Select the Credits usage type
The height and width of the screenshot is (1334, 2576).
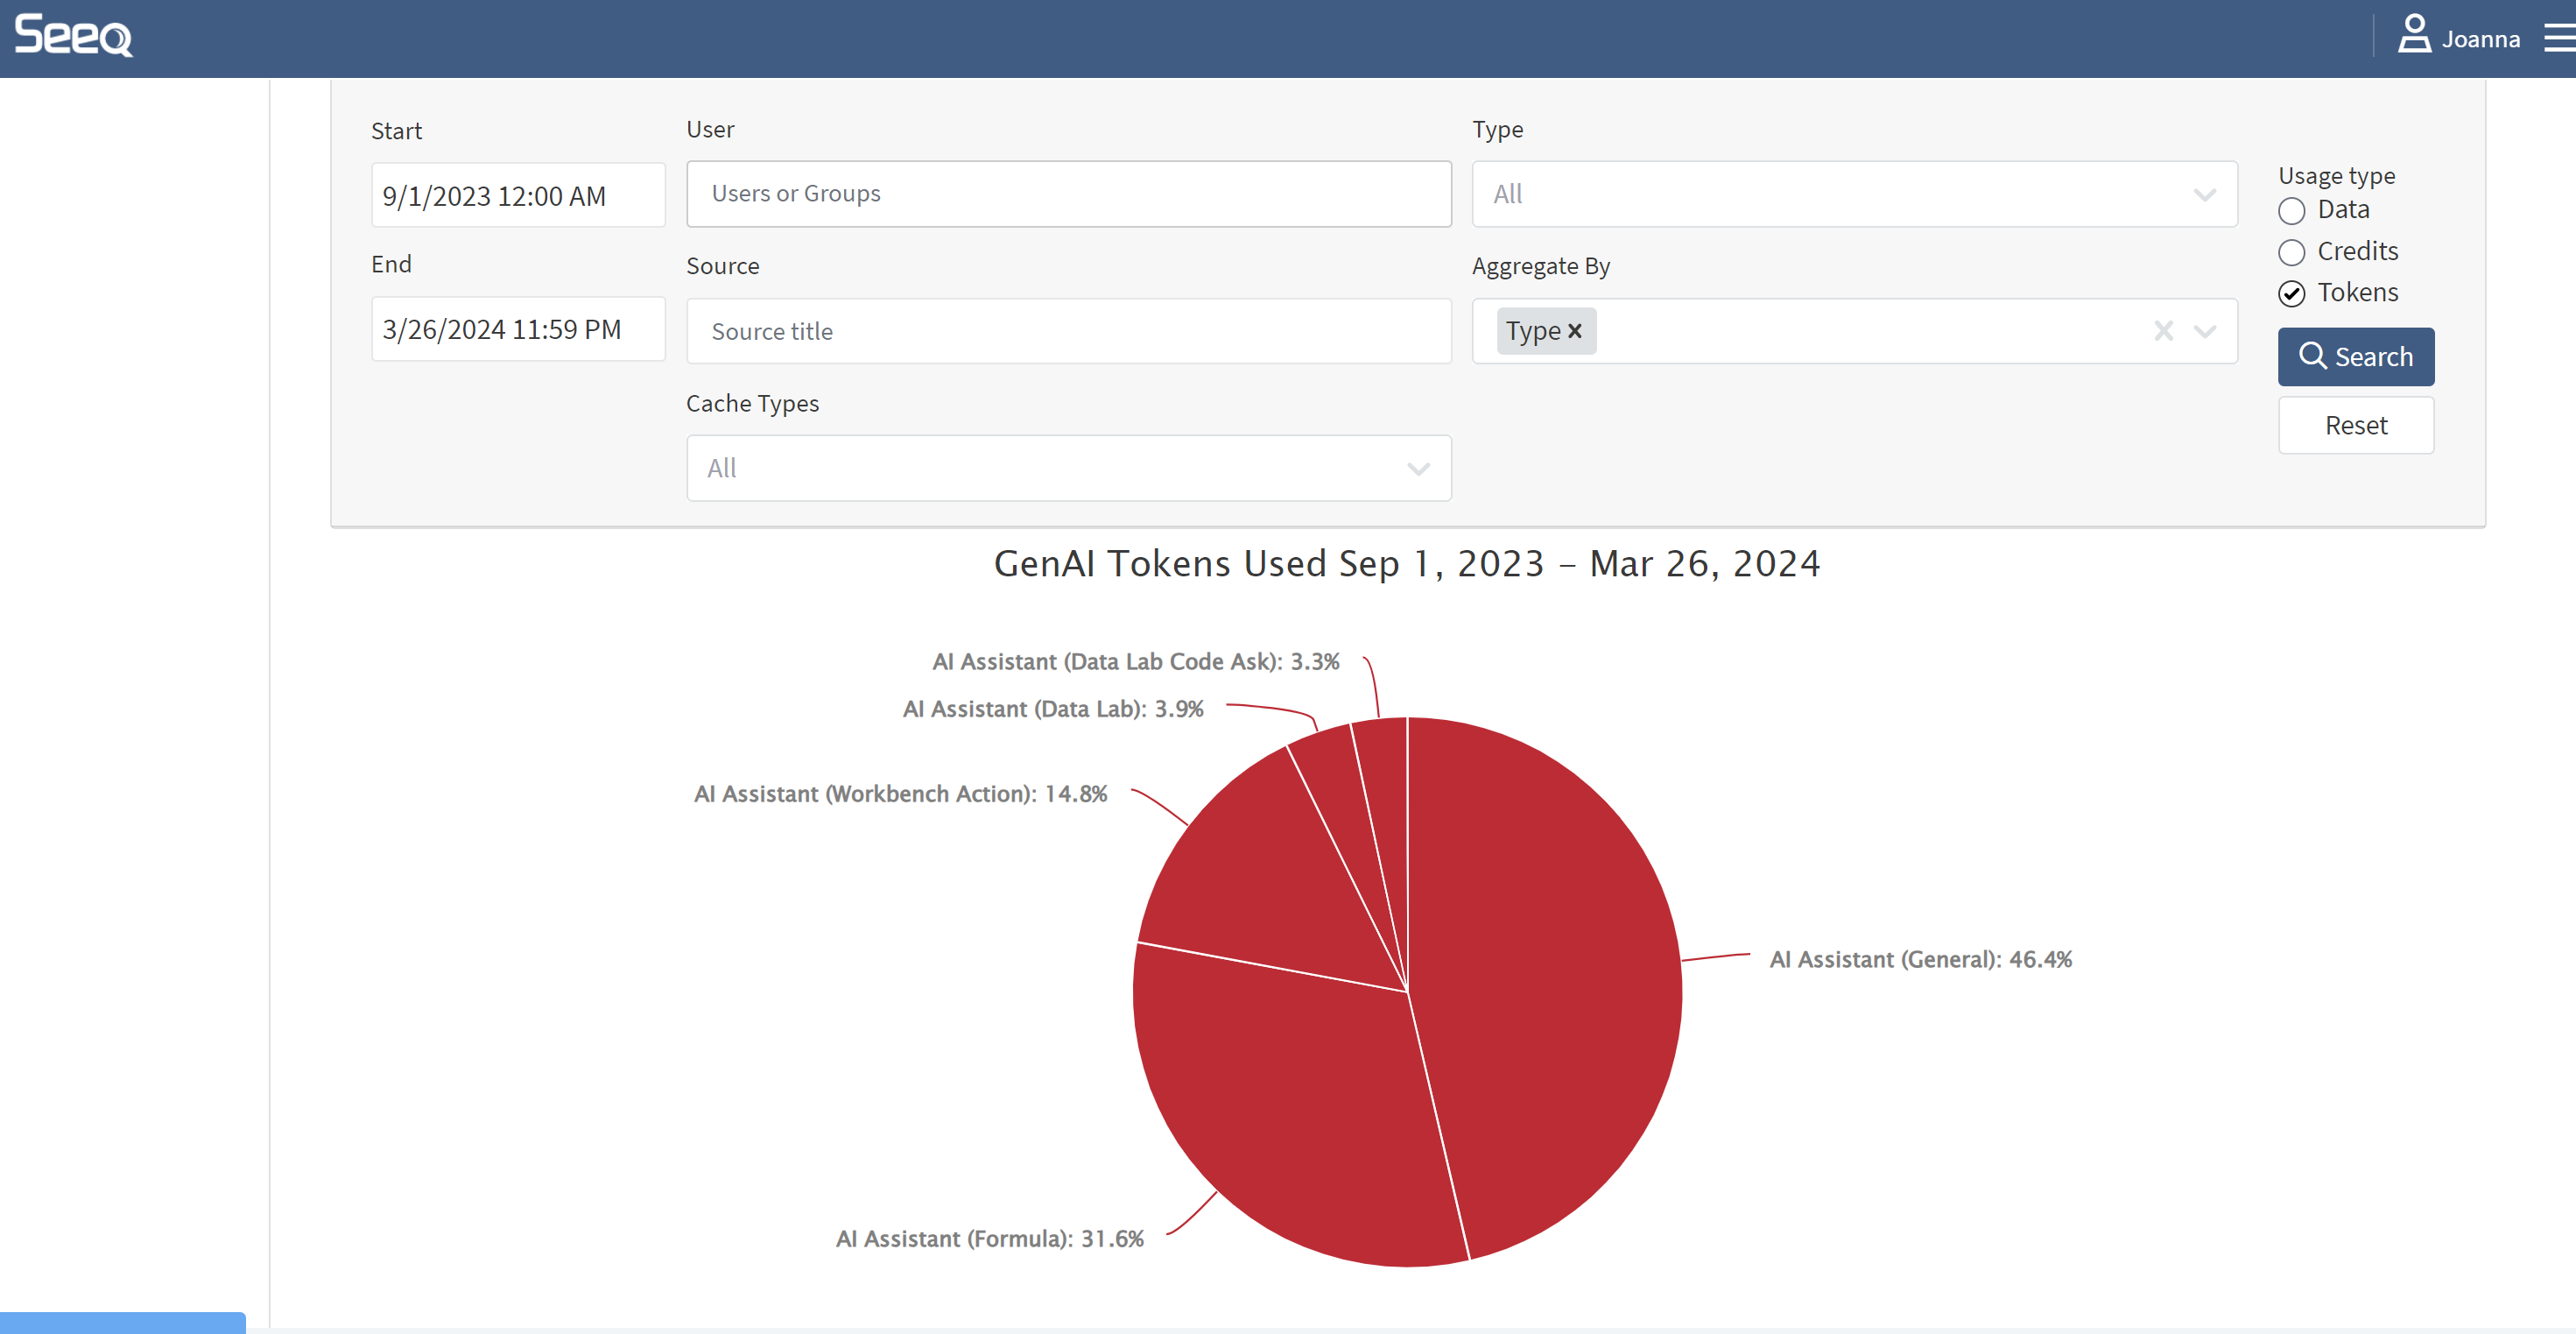coord(2291,252)
